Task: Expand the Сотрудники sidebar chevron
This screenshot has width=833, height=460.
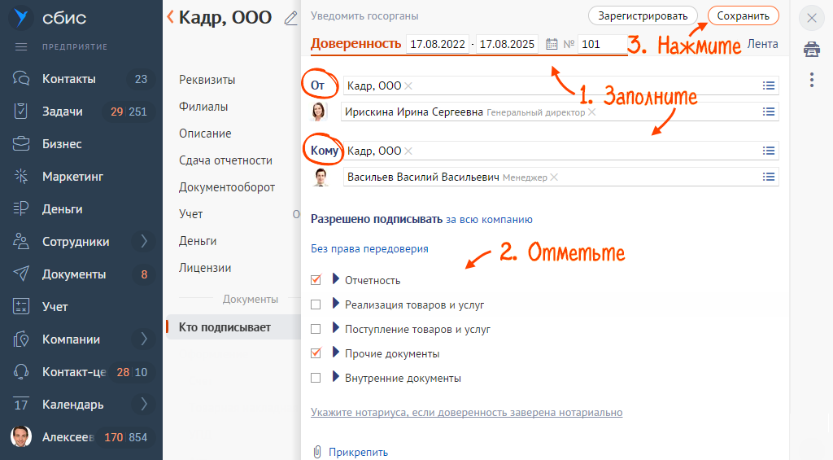Action: pos(144,242)
